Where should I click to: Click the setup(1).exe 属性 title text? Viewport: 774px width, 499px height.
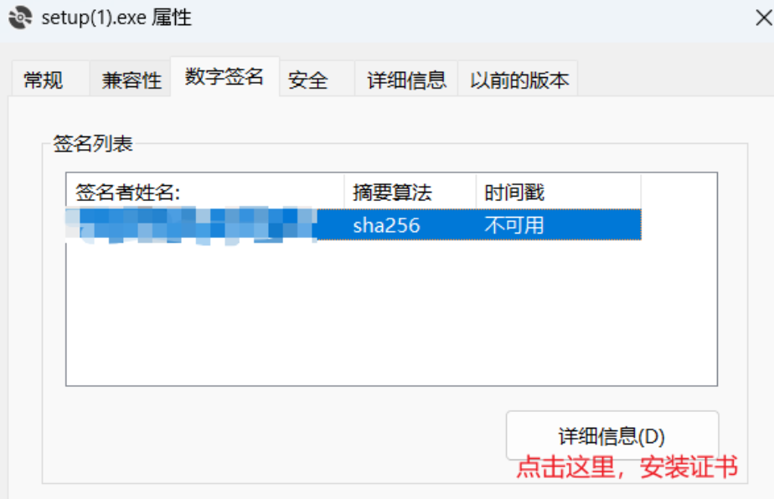(x=116, y=18)
